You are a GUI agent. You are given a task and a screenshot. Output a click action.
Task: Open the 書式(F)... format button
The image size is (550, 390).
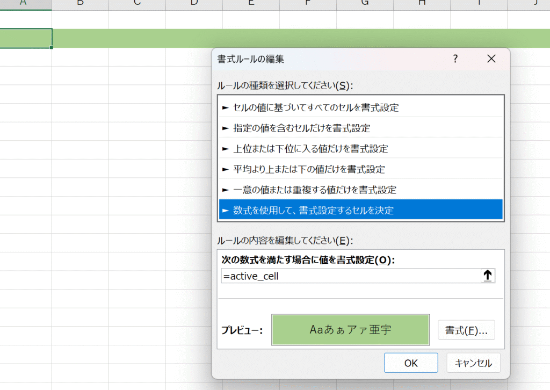466,330
